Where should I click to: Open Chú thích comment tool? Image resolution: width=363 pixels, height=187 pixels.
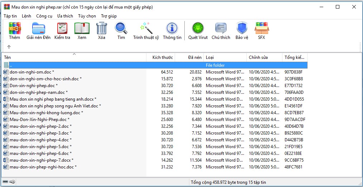(221, 28)
